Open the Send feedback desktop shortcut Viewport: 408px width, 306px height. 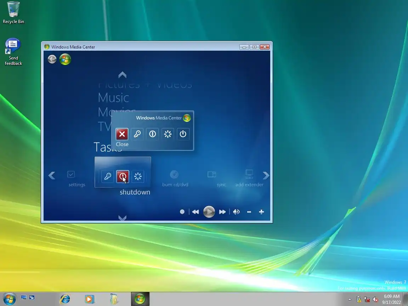click(13, 52)
